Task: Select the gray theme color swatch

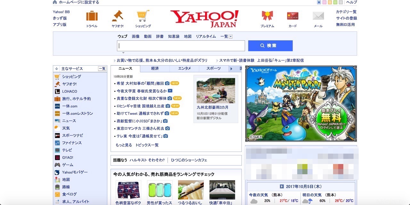Action: tap(340, 2)
